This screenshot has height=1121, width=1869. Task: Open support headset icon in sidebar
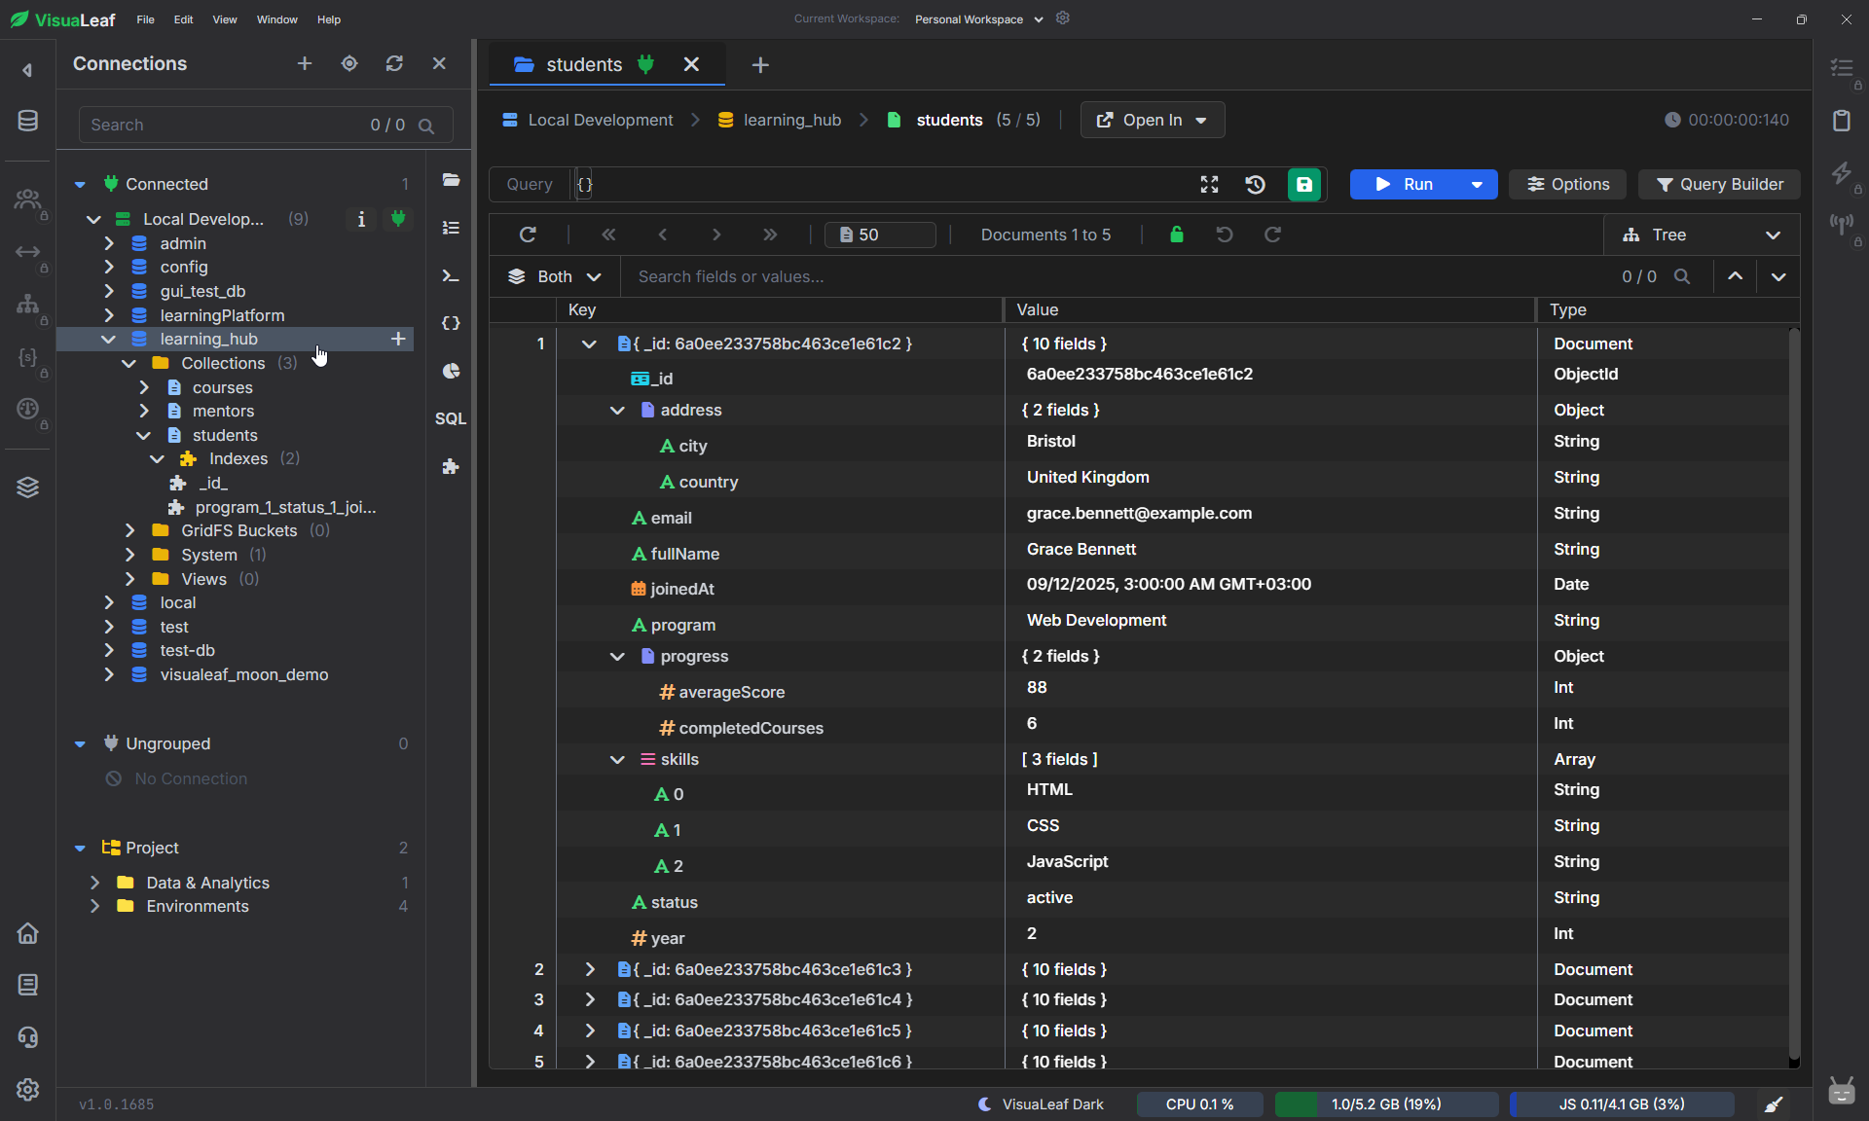(27, 1037)
